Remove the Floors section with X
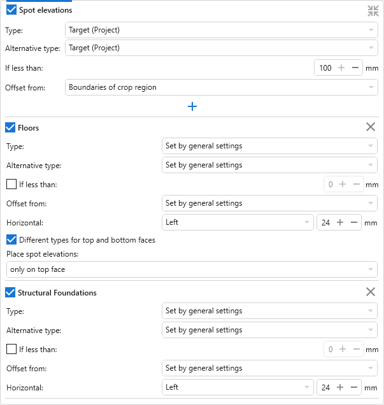Viewport: 384px width, 405px height. (371, 127)
